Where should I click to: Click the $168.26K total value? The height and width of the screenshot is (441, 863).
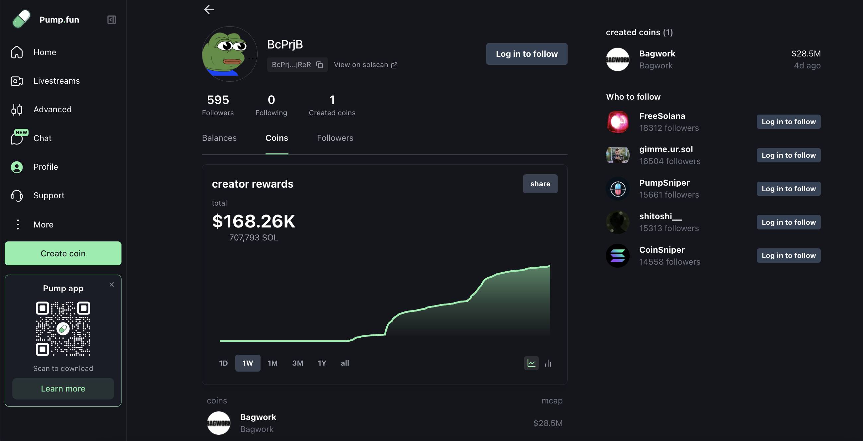pyautogui.click(x=254, y=221)
